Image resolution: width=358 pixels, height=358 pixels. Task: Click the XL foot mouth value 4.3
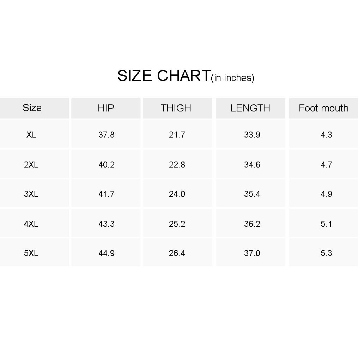[326, 135]
